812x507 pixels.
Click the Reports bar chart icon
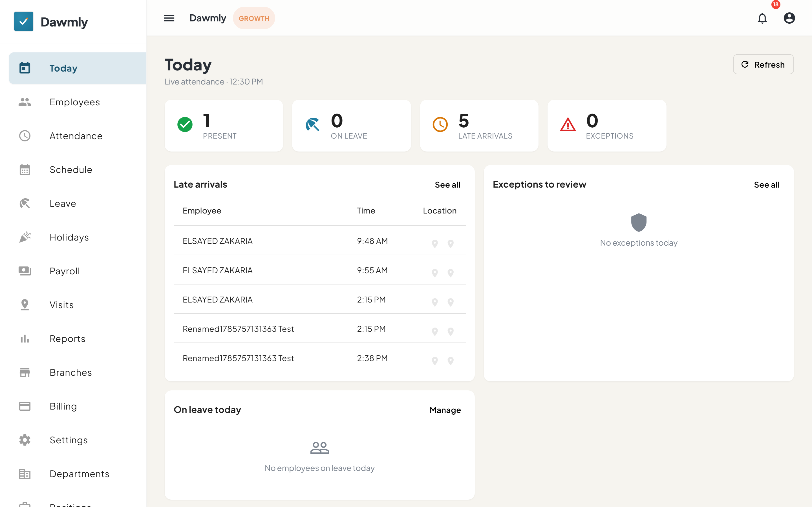coord(25,339)
